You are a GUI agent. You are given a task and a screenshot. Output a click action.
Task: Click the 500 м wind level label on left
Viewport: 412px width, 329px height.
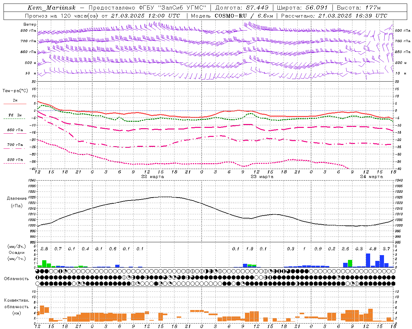(31, 63)
